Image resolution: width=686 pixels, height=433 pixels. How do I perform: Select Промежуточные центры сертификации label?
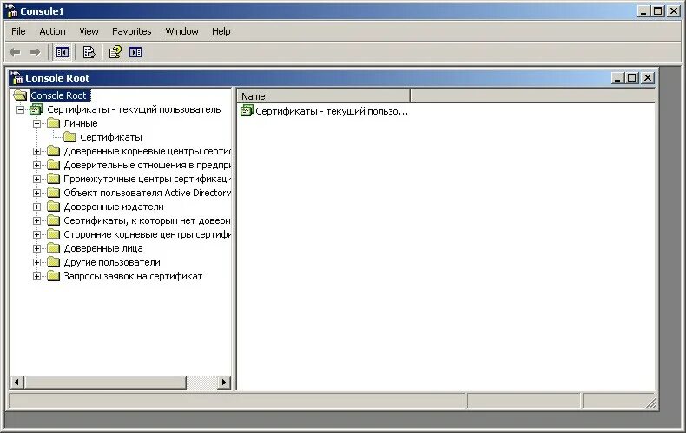[x=147, y=179]
